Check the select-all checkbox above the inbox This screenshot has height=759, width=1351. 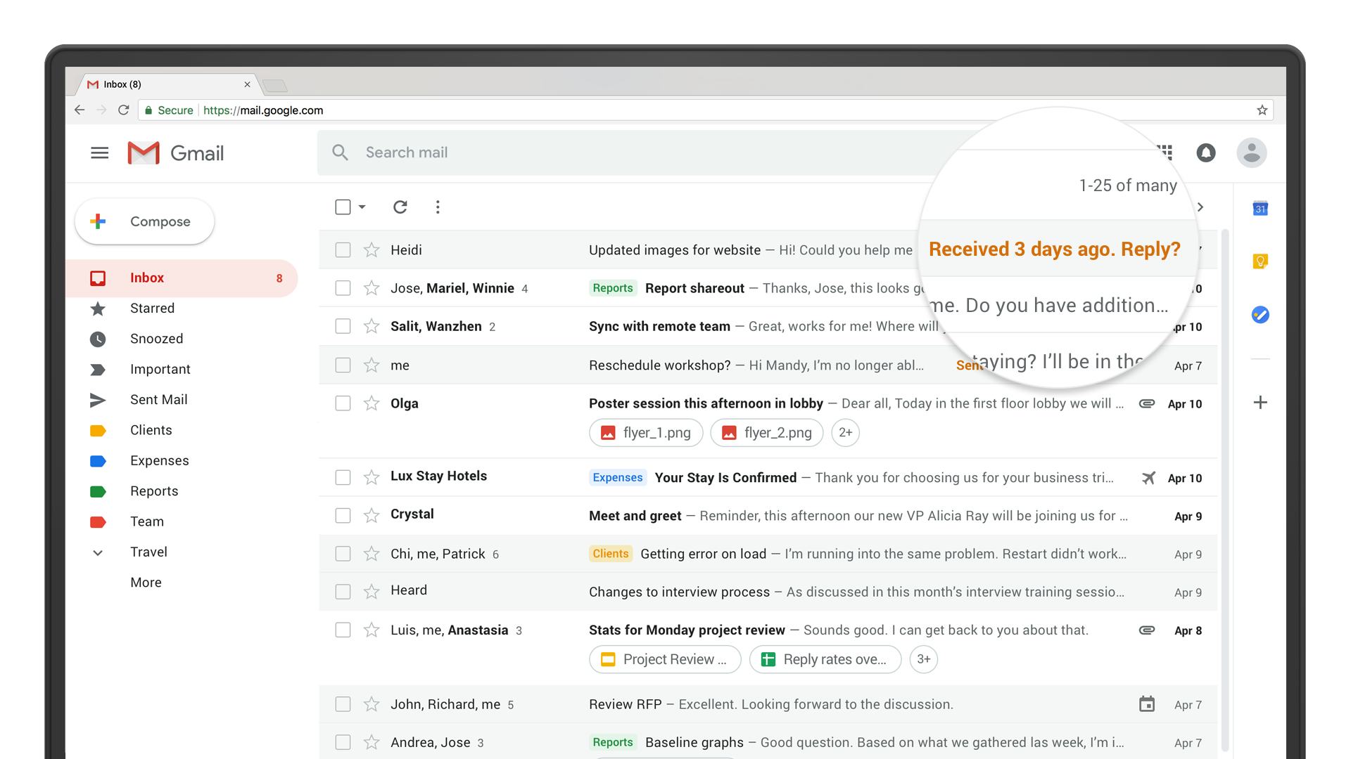[x=343, y=207]
